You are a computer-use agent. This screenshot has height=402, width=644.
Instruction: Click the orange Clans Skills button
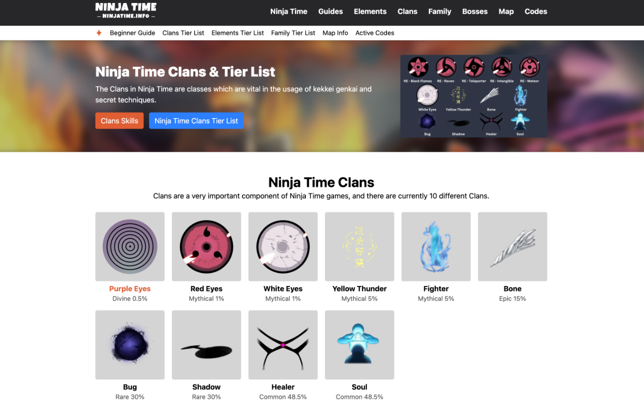(x=119, y=121)
